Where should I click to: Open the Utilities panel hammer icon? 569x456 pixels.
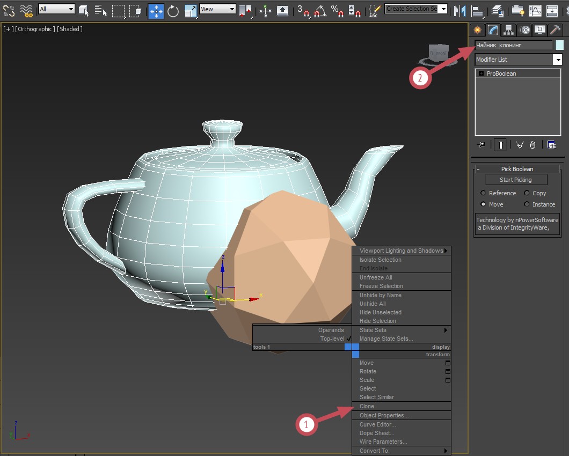click(555, 30)
